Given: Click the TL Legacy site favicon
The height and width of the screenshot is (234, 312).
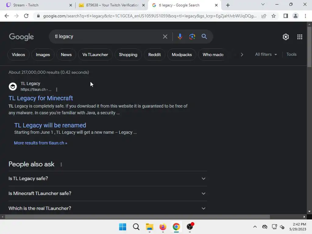Looking at the screenshot, I should [x=13, y=87].
